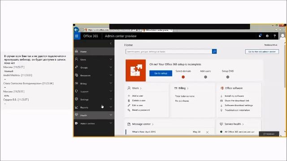Viewport: 287px width, 161px height.
Task: Click the pencil icon for Edit a user
Action: (129, 106)
